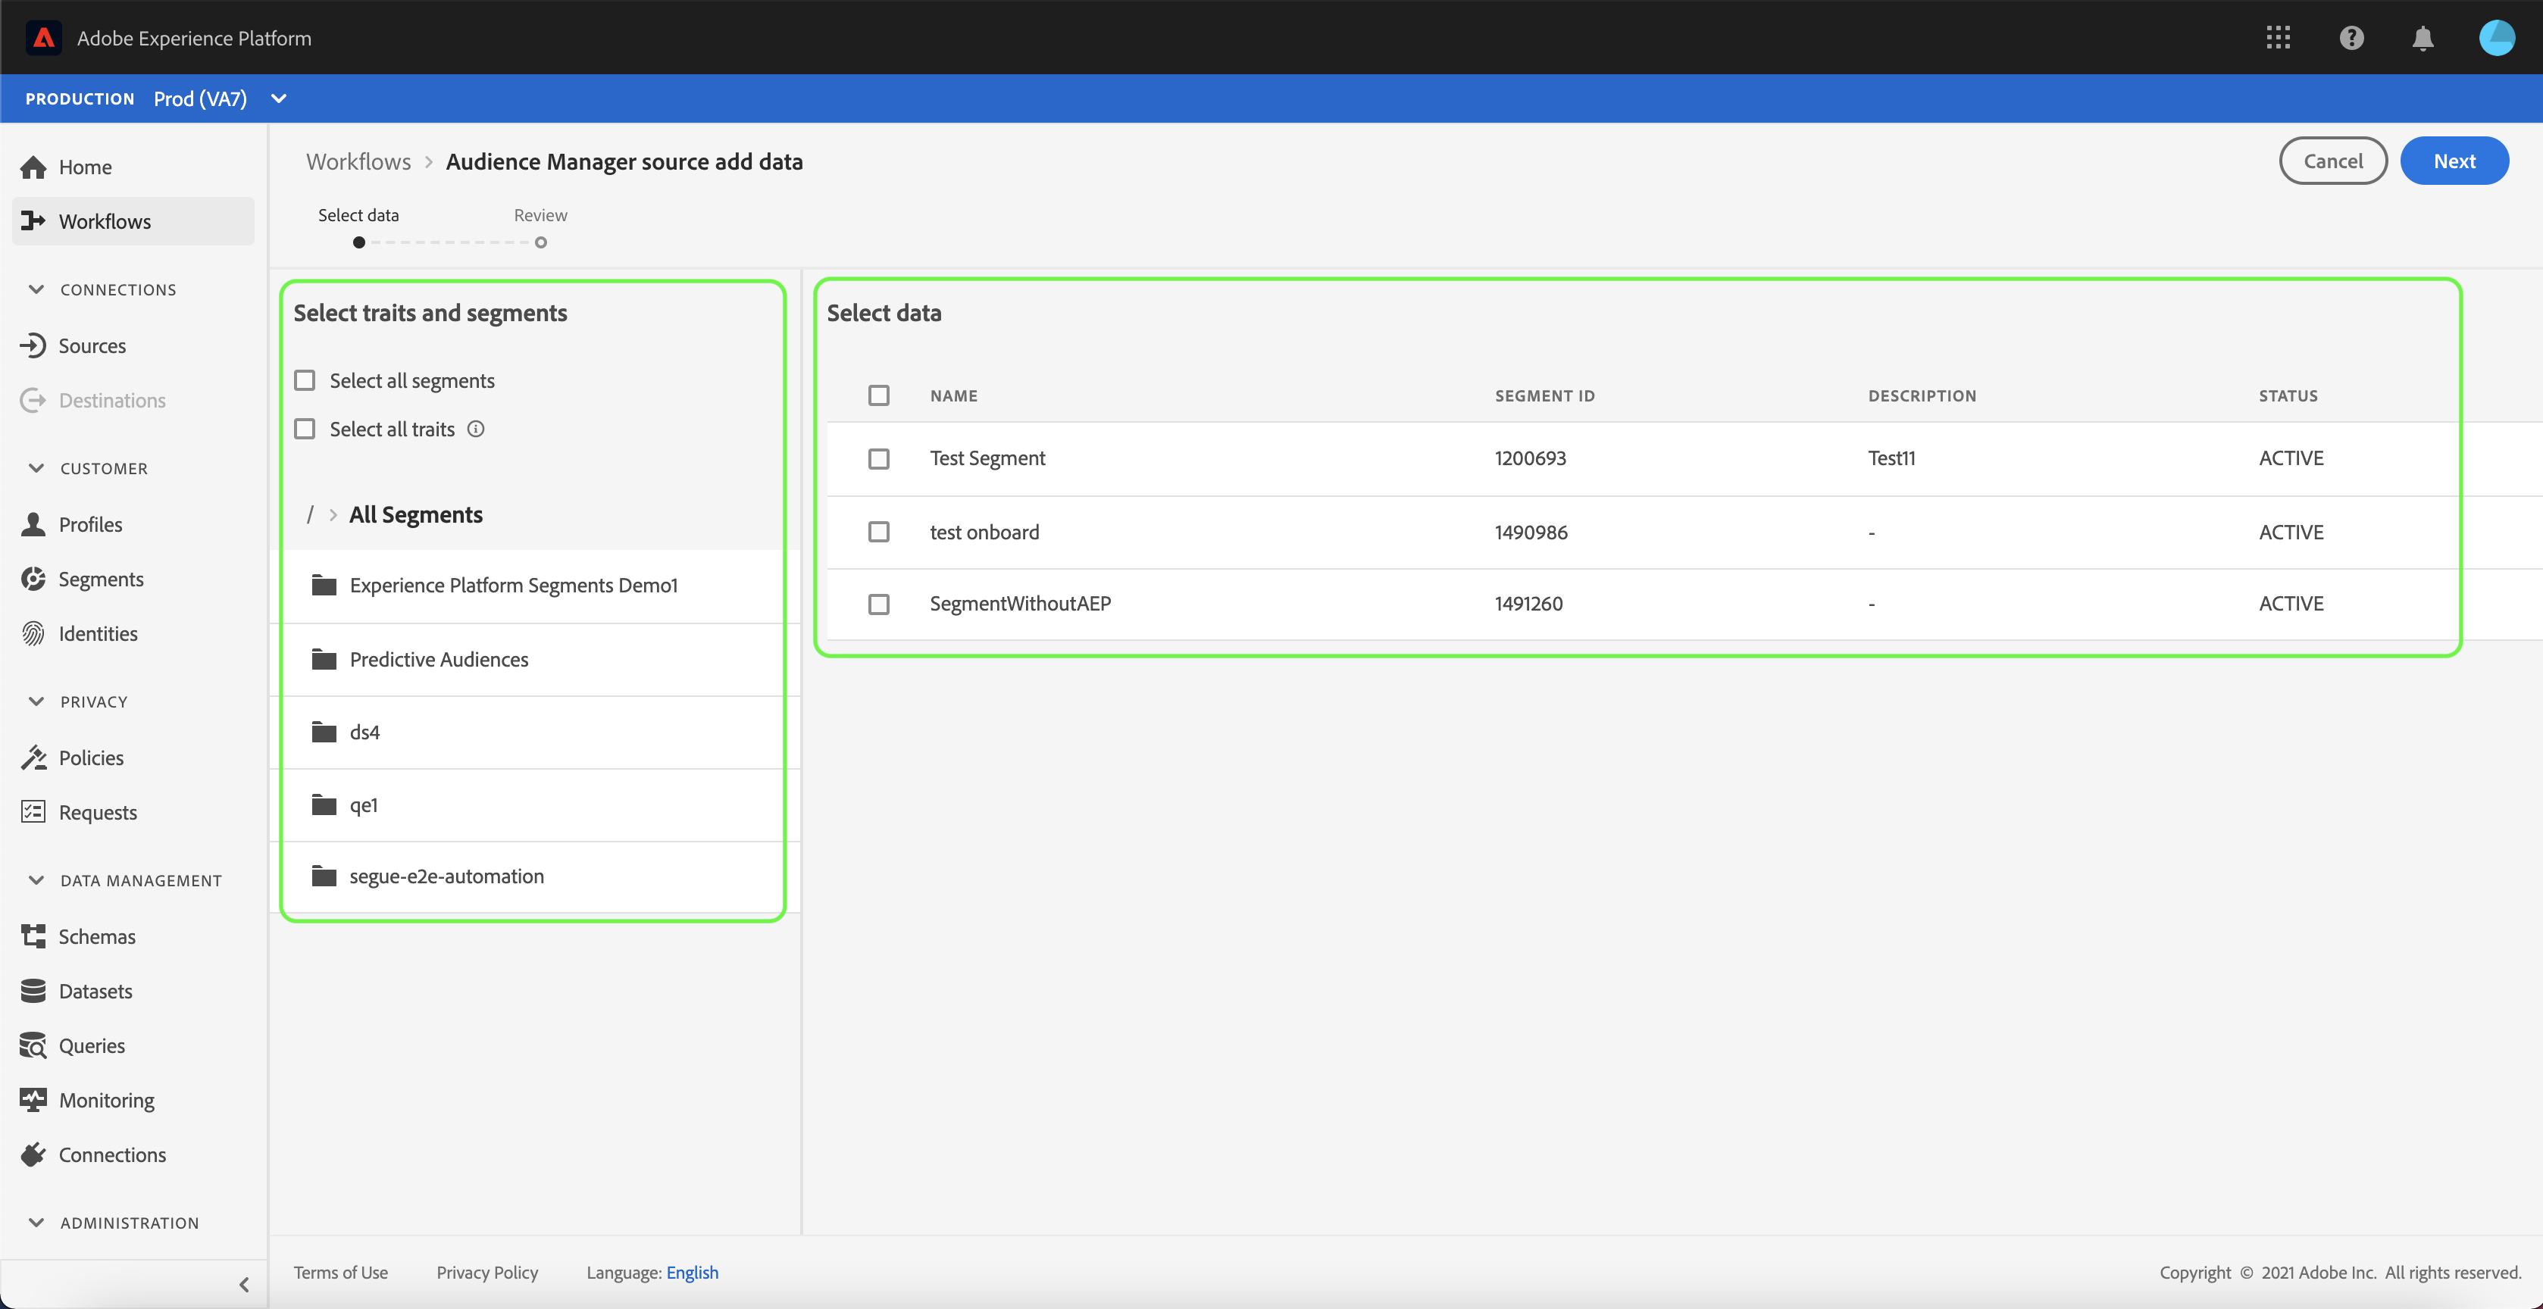Check the Test Segment row checkbox
Image resolution: width=2543 pixels, height=1309 pixels.
click(878, 458)
